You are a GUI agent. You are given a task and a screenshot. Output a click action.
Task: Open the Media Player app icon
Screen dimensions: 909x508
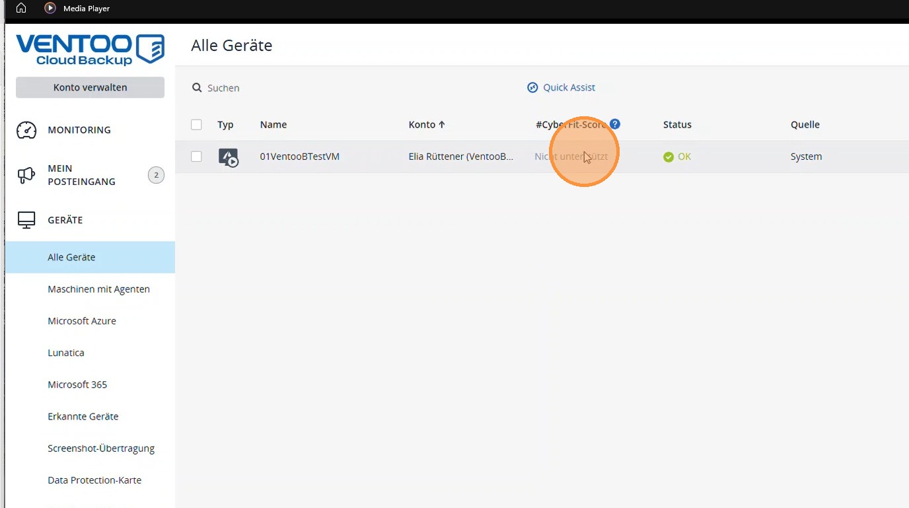pyautogui.click(x=50, y=9)
